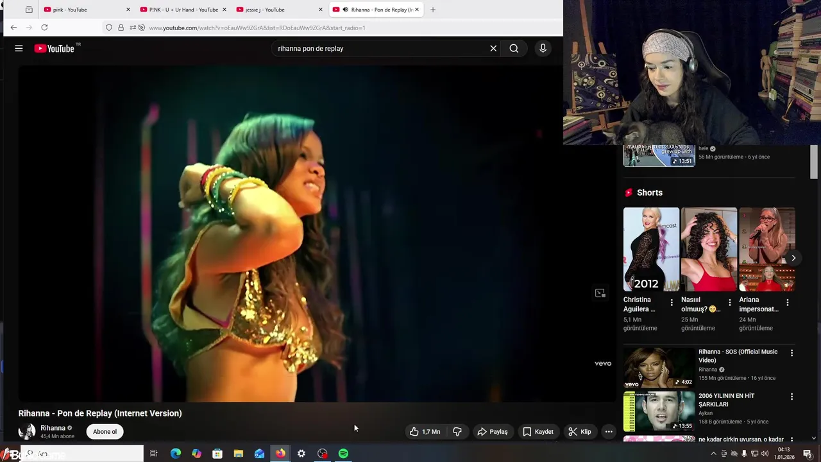Like the video with 1,7 Mn likes
The height and width of the screenshot is (462, 821).
click(x=425, y=432)
